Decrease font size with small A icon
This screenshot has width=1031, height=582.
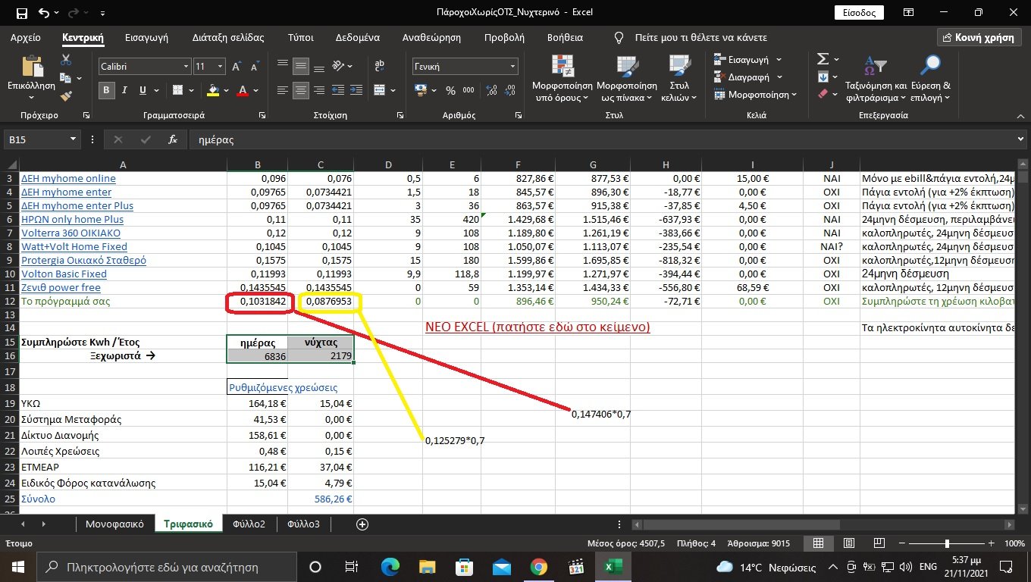pyautogui.click(x=253, y=67)
